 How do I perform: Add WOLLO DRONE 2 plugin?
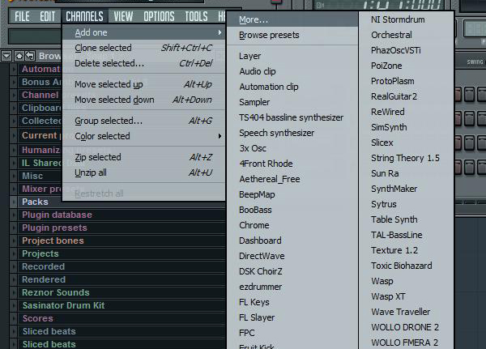(407, 327)
